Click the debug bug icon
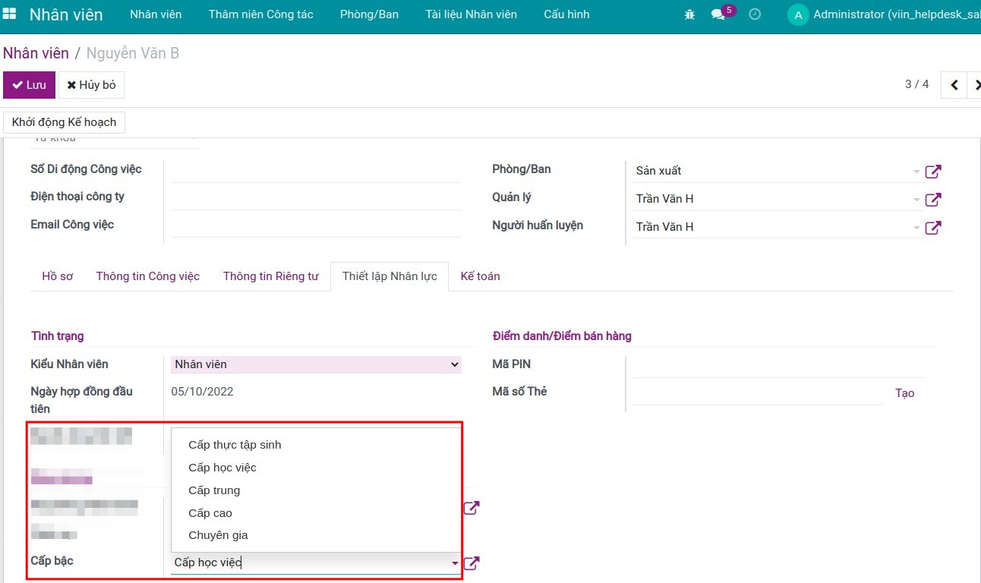 [689, 14]
